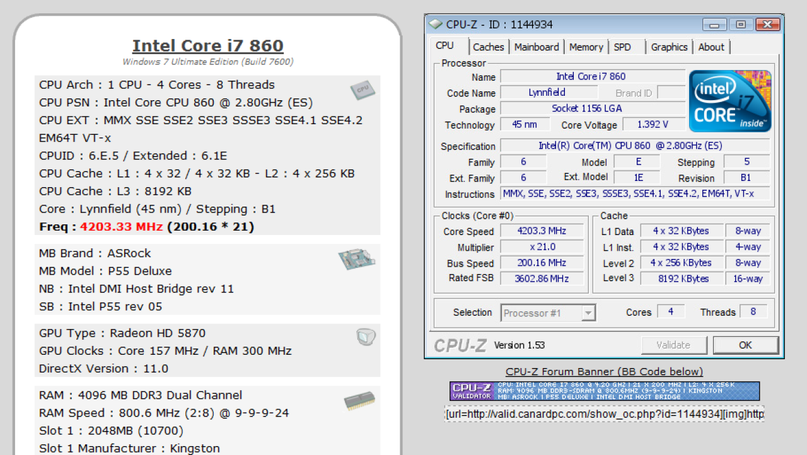Screen dimensions: 807x455
Task: Click the Multiplier value x 21.0
Action: (542, 247)
